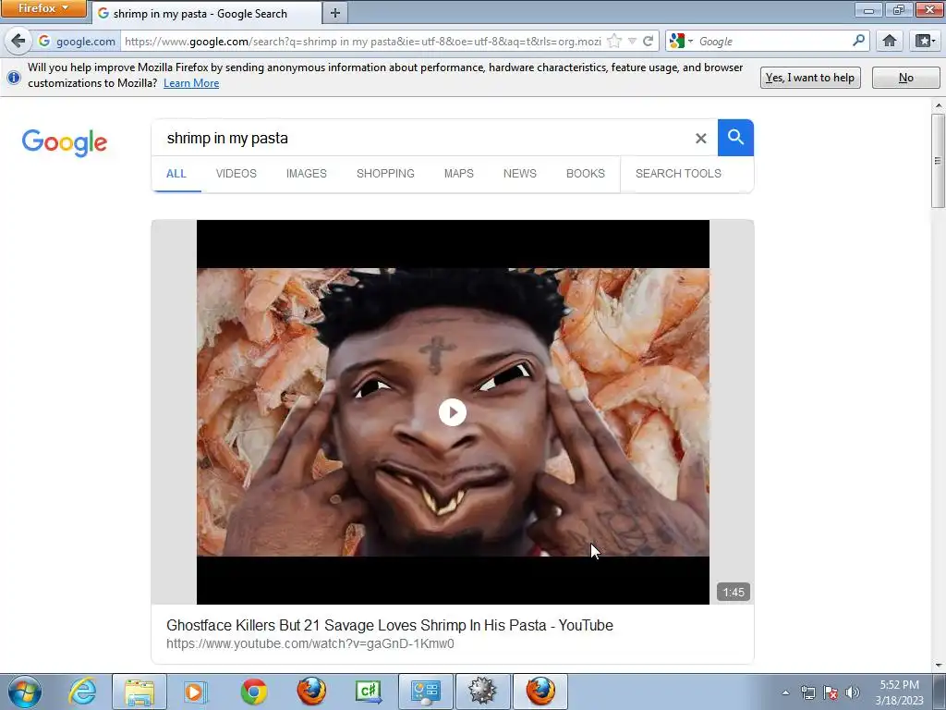Viewport: 946px width, 710px height.
Task: Click the 1:45 video duration badge
Action: pos(733,593)
